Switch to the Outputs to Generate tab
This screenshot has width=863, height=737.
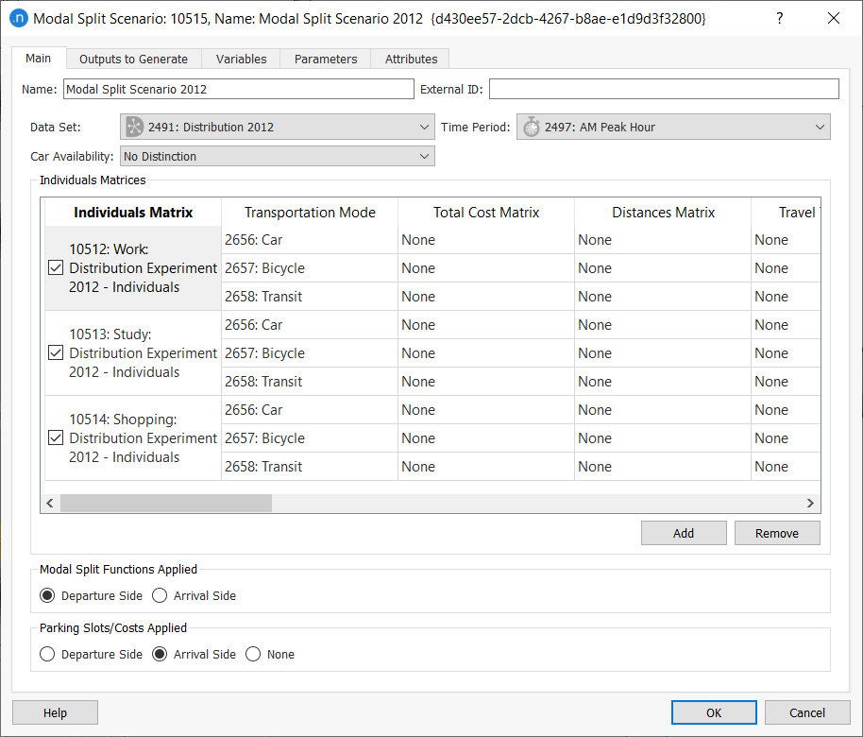point(133,58)
